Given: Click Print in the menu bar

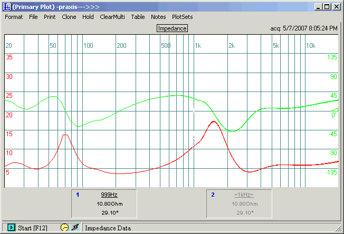Looking at the screenshot, I should 50,17.
